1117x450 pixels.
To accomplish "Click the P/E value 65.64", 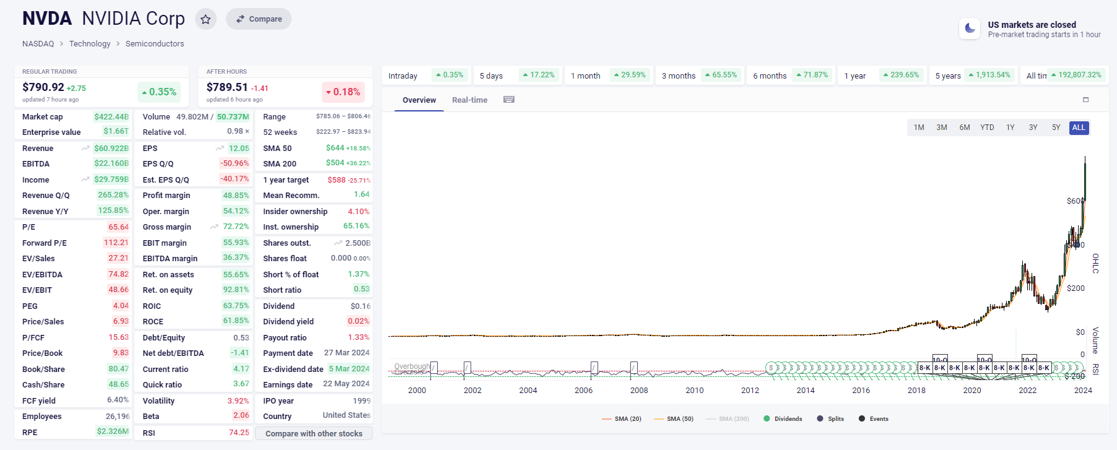I will tap(118, 227).
